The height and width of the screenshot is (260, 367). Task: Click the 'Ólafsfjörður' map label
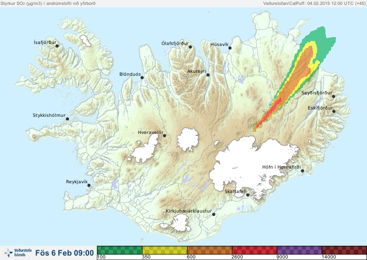pyautogui.click(x=175, y=43)
